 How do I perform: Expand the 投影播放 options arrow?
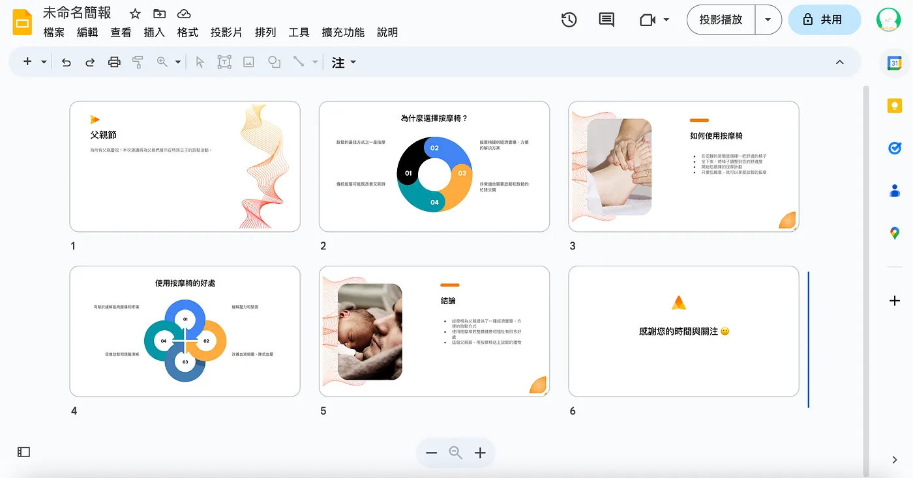click(x=768, y=20)
